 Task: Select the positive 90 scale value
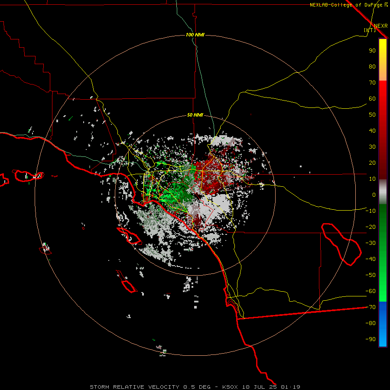[x=372, y=51]
